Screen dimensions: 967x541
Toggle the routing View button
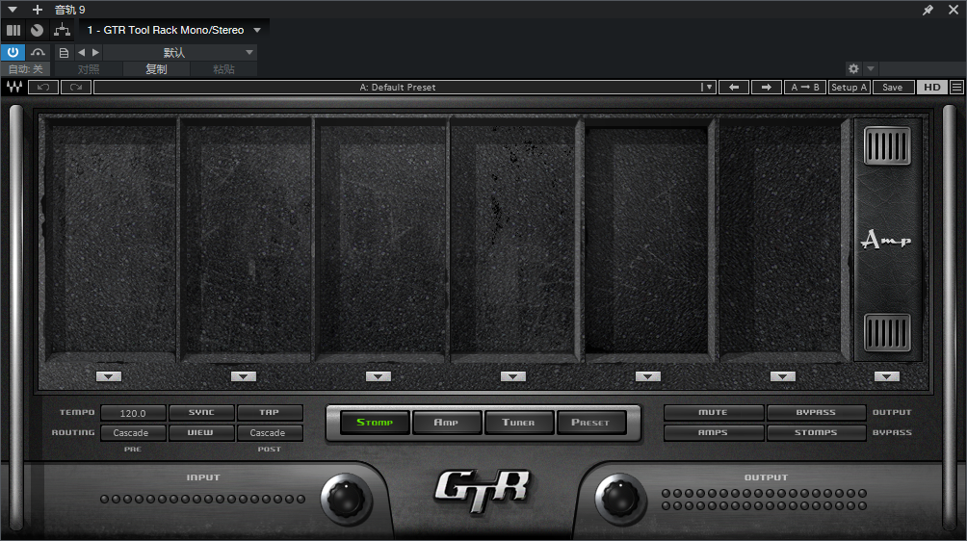201,433
